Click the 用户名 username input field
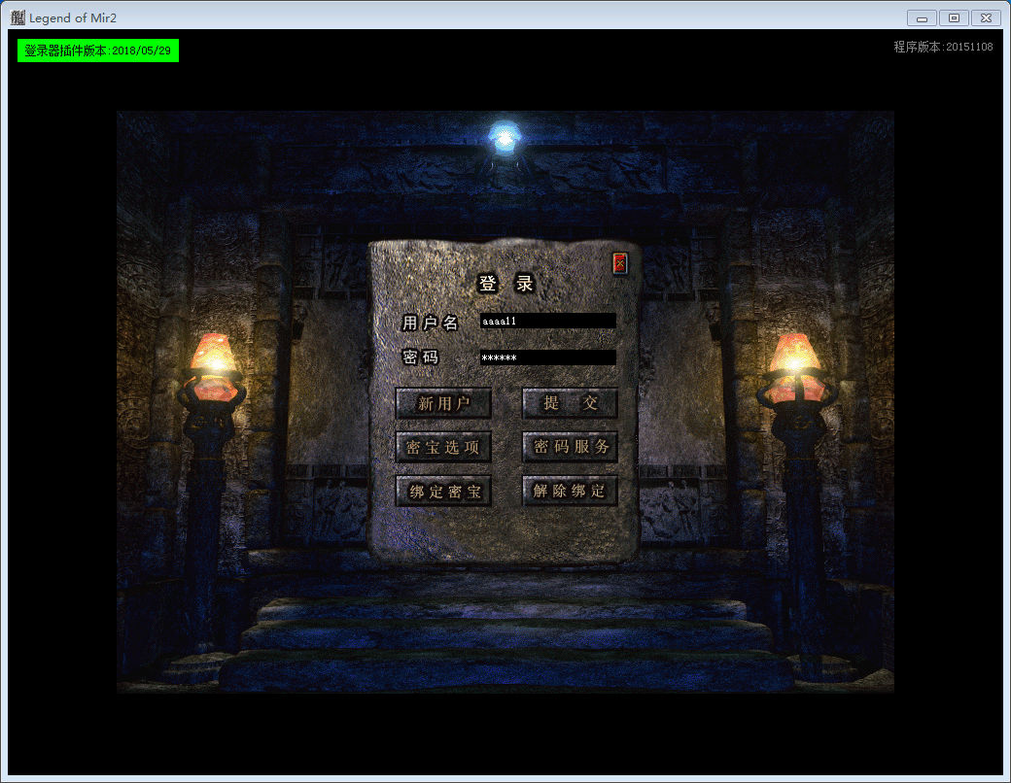The width and height of the screenshot is (1011, 783). pos(547,321)
